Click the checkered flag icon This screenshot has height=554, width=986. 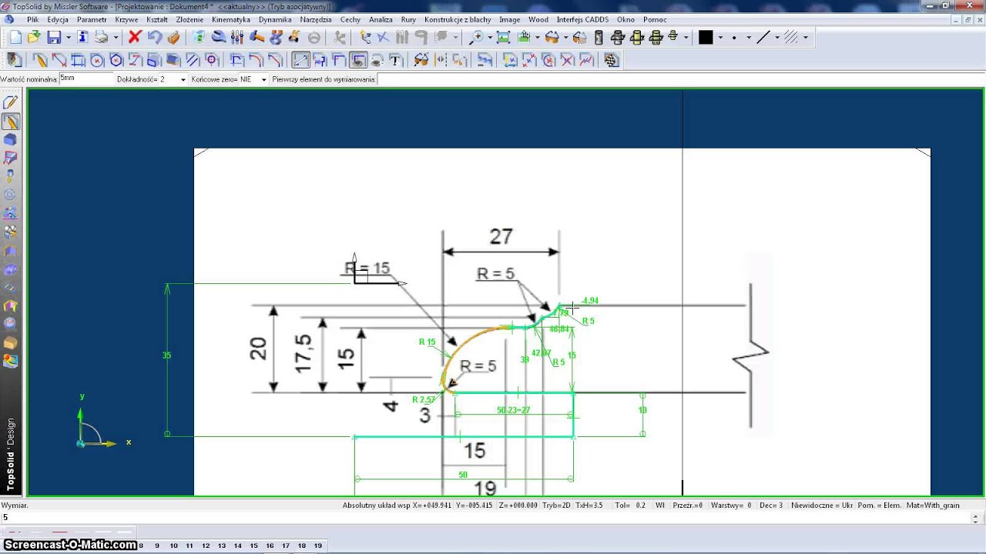pos(612,60)
